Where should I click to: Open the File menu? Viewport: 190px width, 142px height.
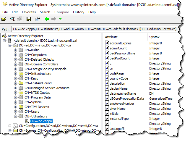[5, 12]
